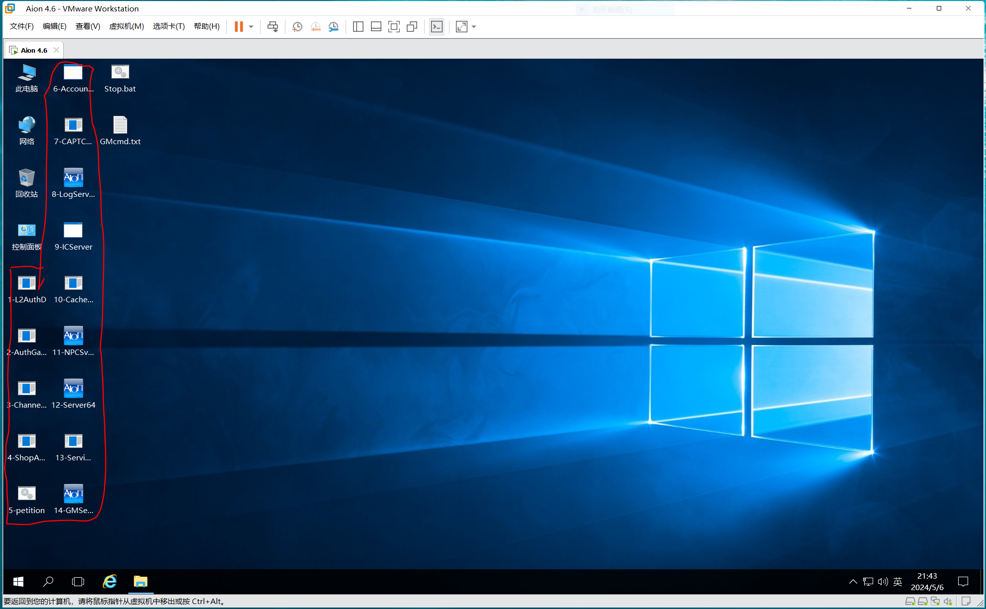Image resolution: width=986 pixels, height=609 pixels.
Task: Show hidden system tray icons chevron
Action: tap(853, 582)
